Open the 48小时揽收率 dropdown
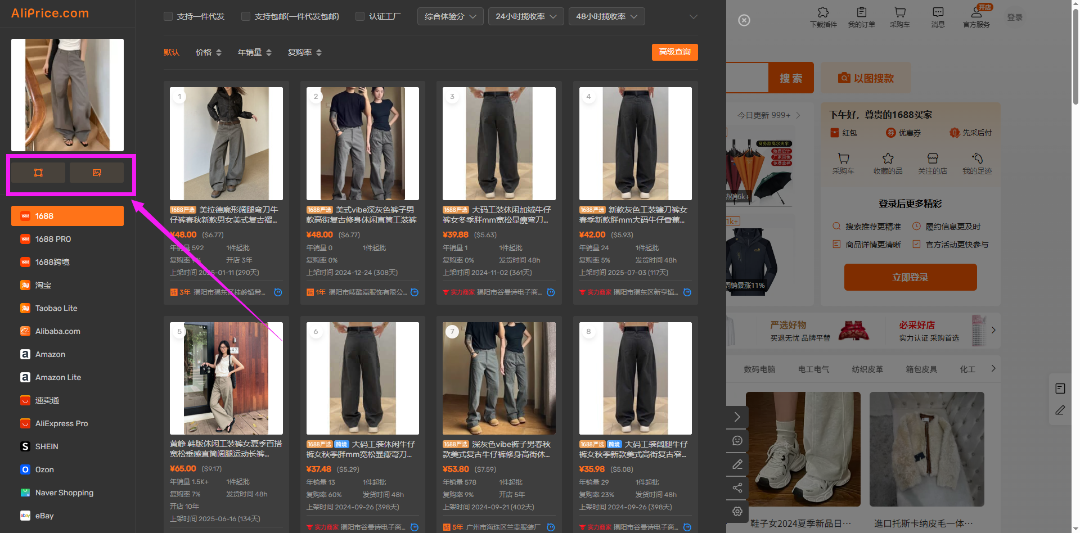 click(x=606, y=16)
